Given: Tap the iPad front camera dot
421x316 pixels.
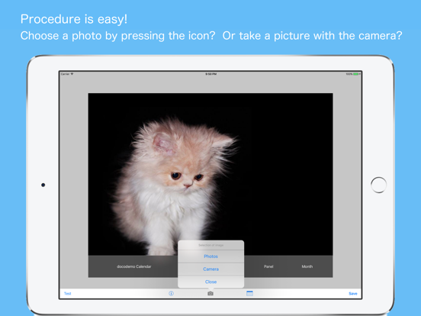Looking at the screenshot, I should pos(43,185).
